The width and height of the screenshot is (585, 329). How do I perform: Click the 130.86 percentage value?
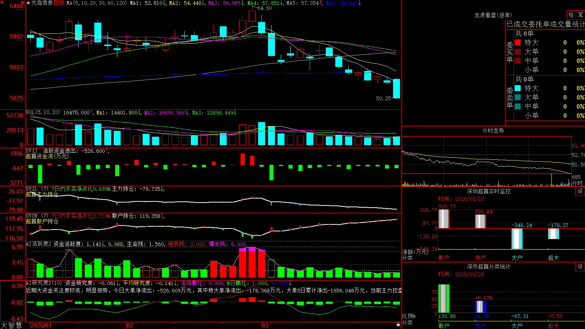(447, 316)
